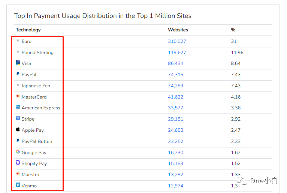Click the Technology column header

pyautogui.click(x=28, y=30)
